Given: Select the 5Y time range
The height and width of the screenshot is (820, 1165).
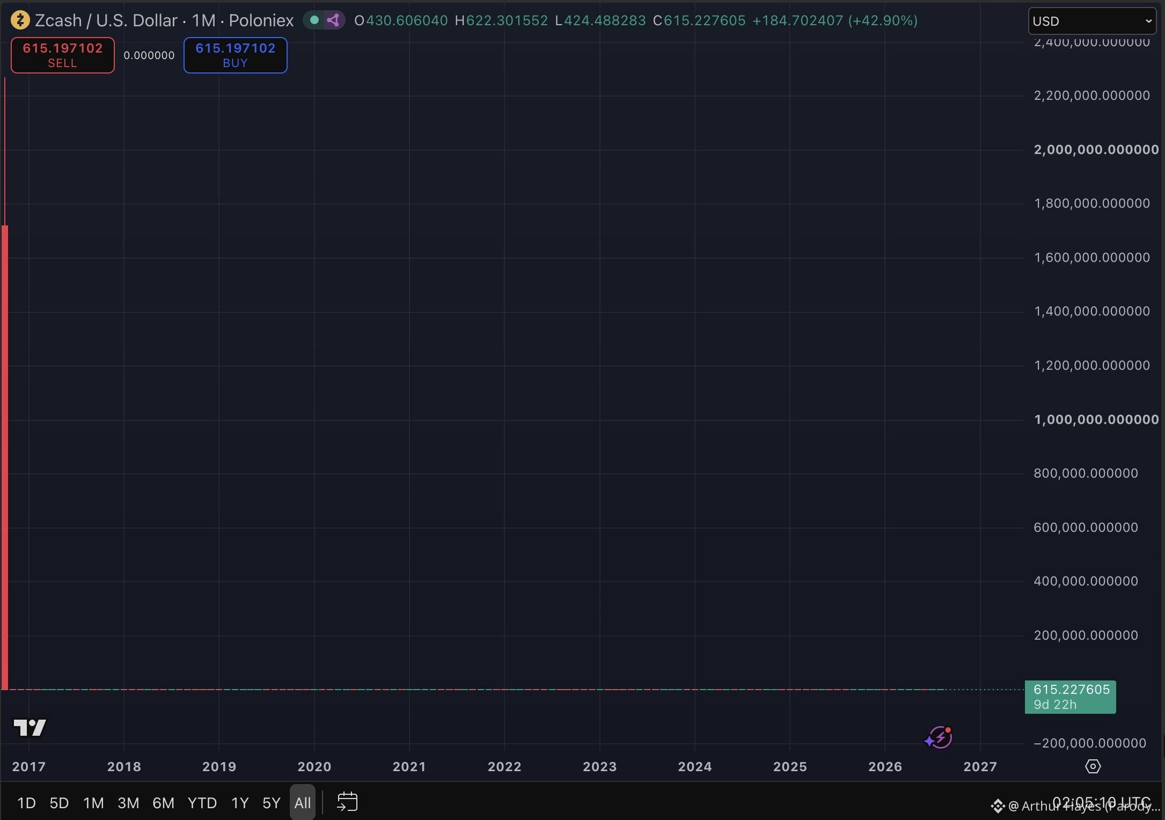Looking at the screenshot, I should tap(272, 803).
